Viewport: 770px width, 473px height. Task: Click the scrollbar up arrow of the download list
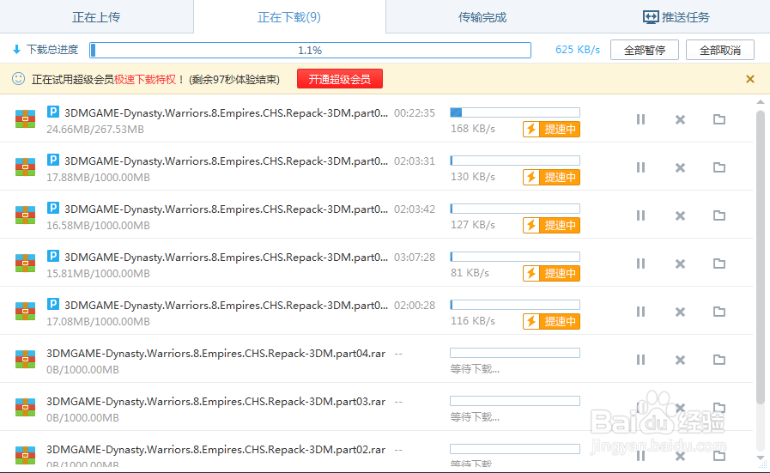pyautogui.click(x=761, y=102)
